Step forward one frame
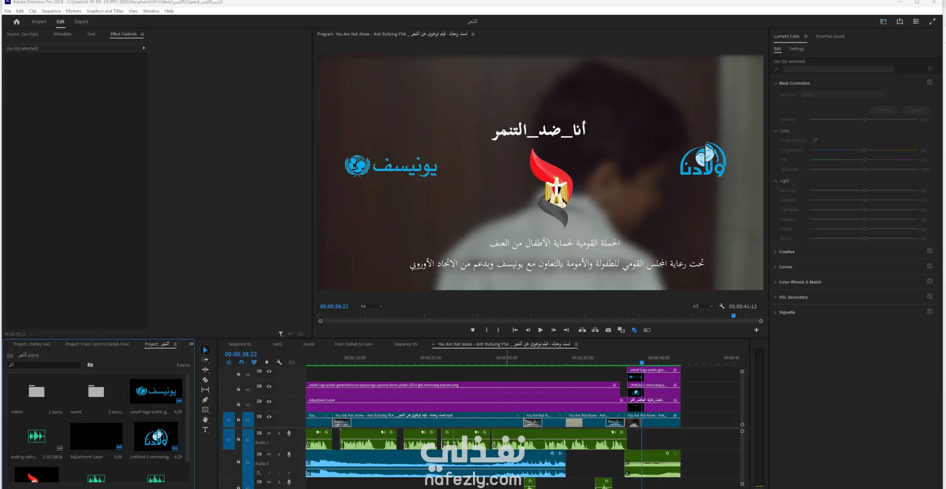946x489 pixels. click(x=554, y=330)
